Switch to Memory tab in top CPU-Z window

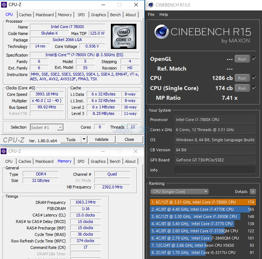(x=65, y=15)
